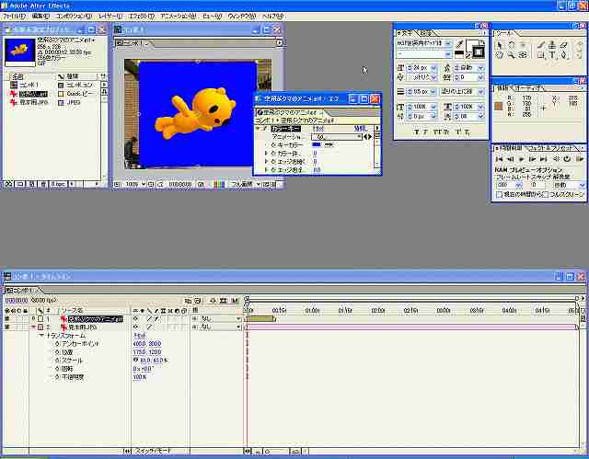Open the Effect menu
589x459 pixels.
[141, 17]
